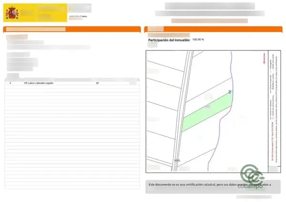The width and height of the screenshot is (286, 202).
Task: Click the road label 9006 on map
Action: pyautogui.click(x=177, y=161)
